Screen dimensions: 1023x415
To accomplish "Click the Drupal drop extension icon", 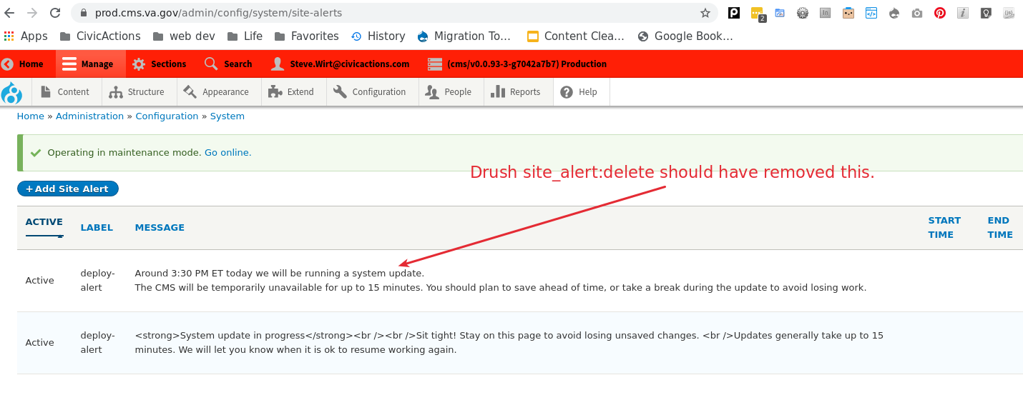I will (x=894, y=13).
